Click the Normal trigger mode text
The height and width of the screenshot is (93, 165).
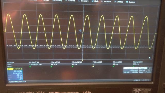point(142,70)
